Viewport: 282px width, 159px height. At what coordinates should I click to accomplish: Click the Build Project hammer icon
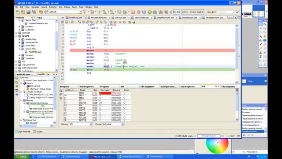click(85, 12)
